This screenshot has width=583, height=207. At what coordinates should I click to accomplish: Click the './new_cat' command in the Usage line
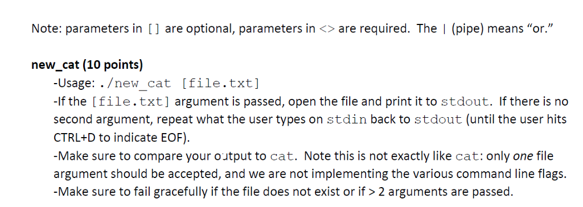tap(136, 83)
